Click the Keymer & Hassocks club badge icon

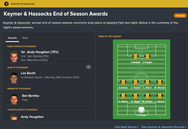coord(7,4)
